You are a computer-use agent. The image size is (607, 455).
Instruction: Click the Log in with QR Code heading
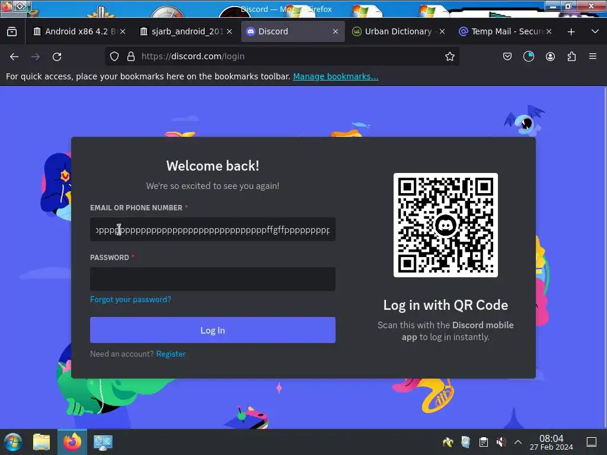pyautogui.click(x=446, y=305)
